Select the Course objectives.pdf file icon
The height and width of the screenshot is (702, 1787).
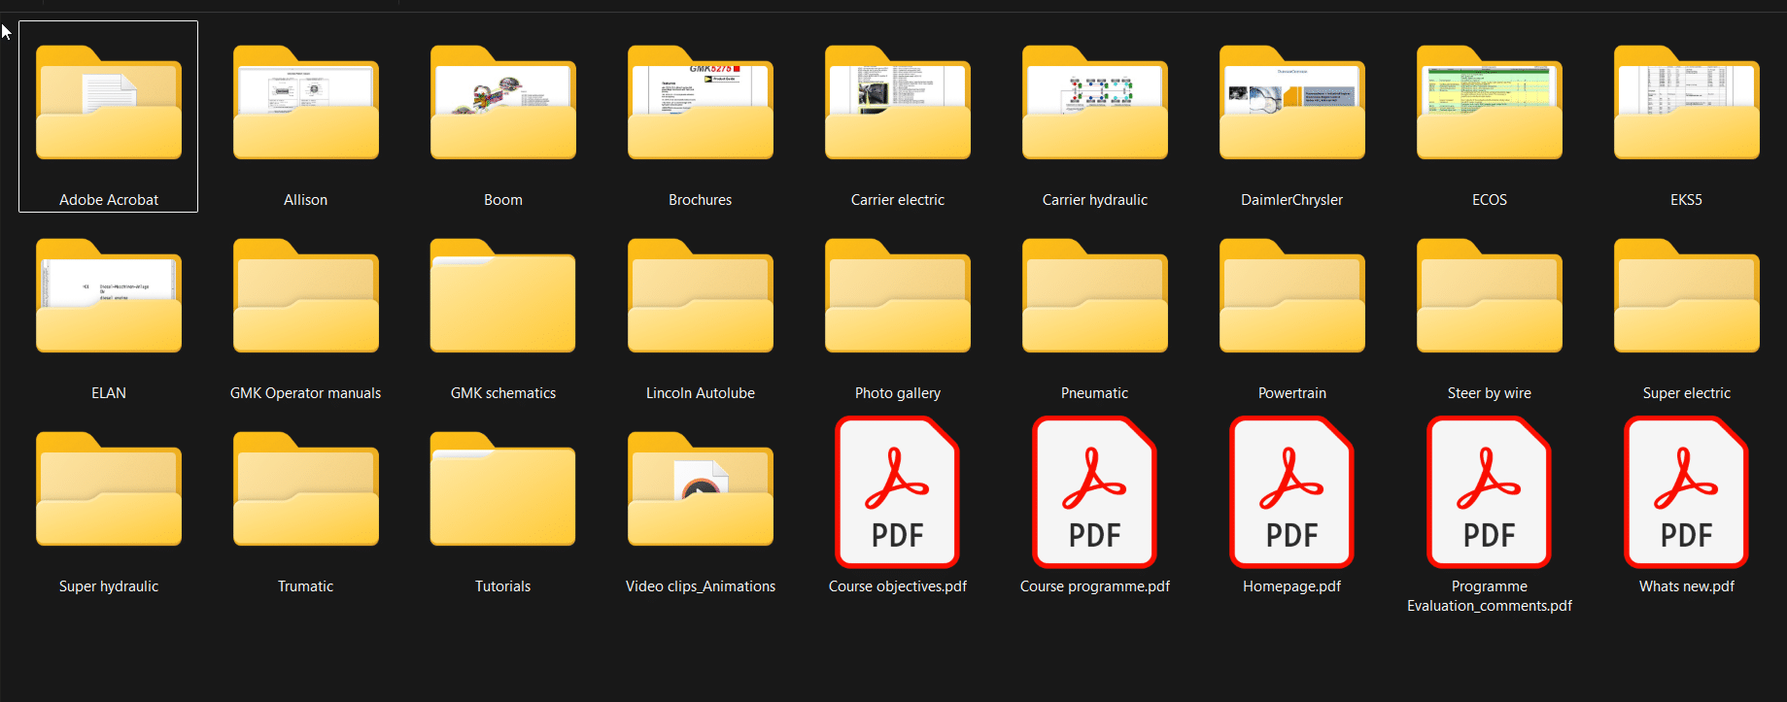[x=898, y=492]
